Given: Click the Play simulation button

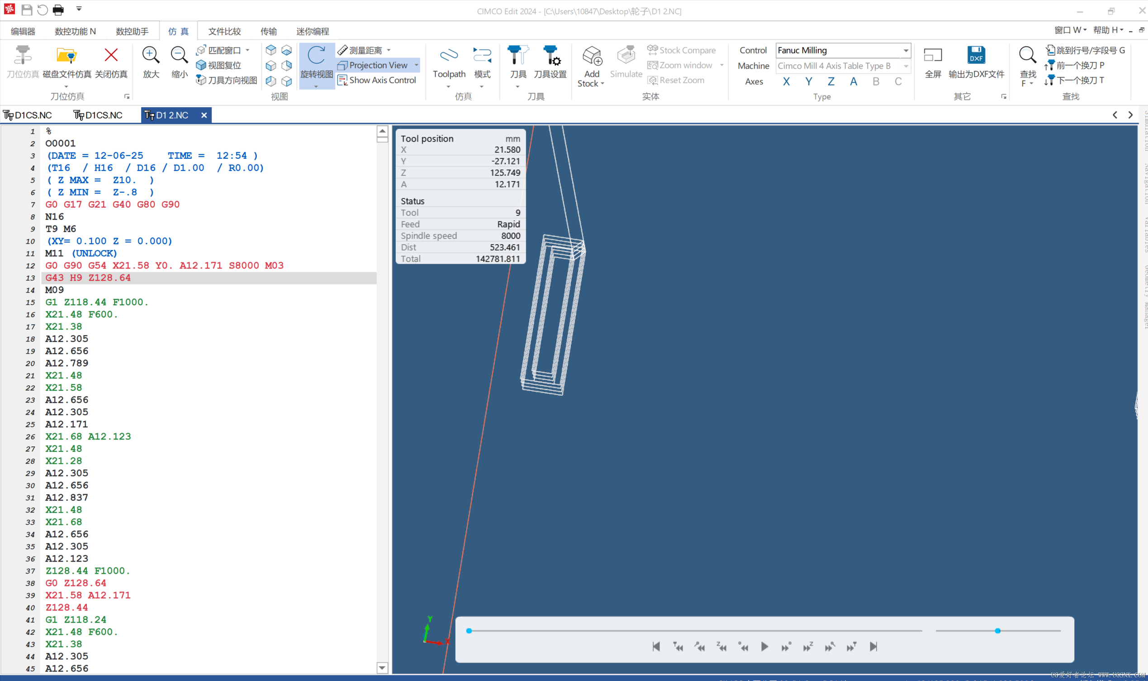Looking at the screenshot, I should [764, 647].
